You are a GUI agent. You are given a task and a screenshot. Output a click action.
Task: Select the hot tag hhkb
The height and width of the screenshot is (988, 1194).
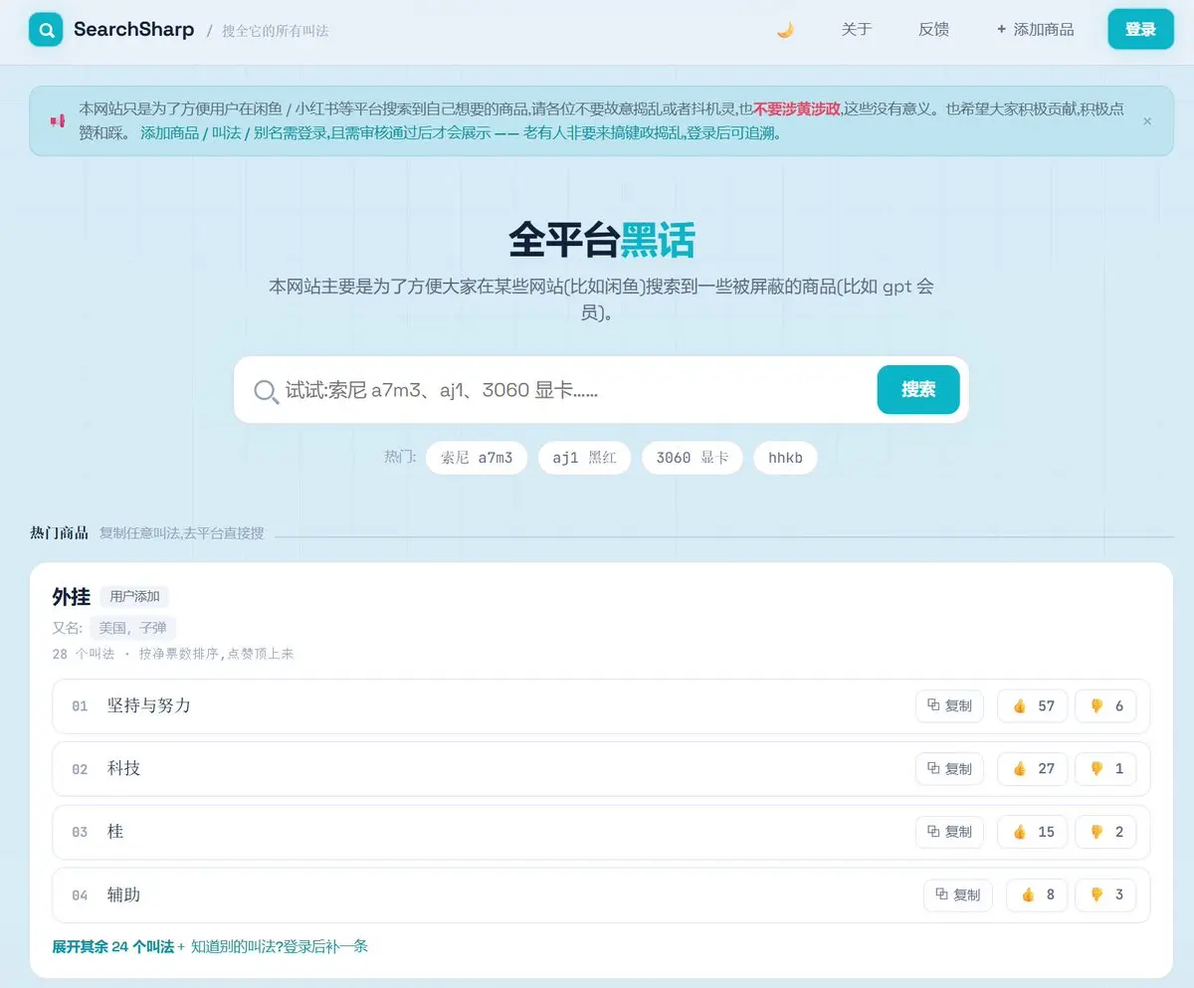(785, 458)
